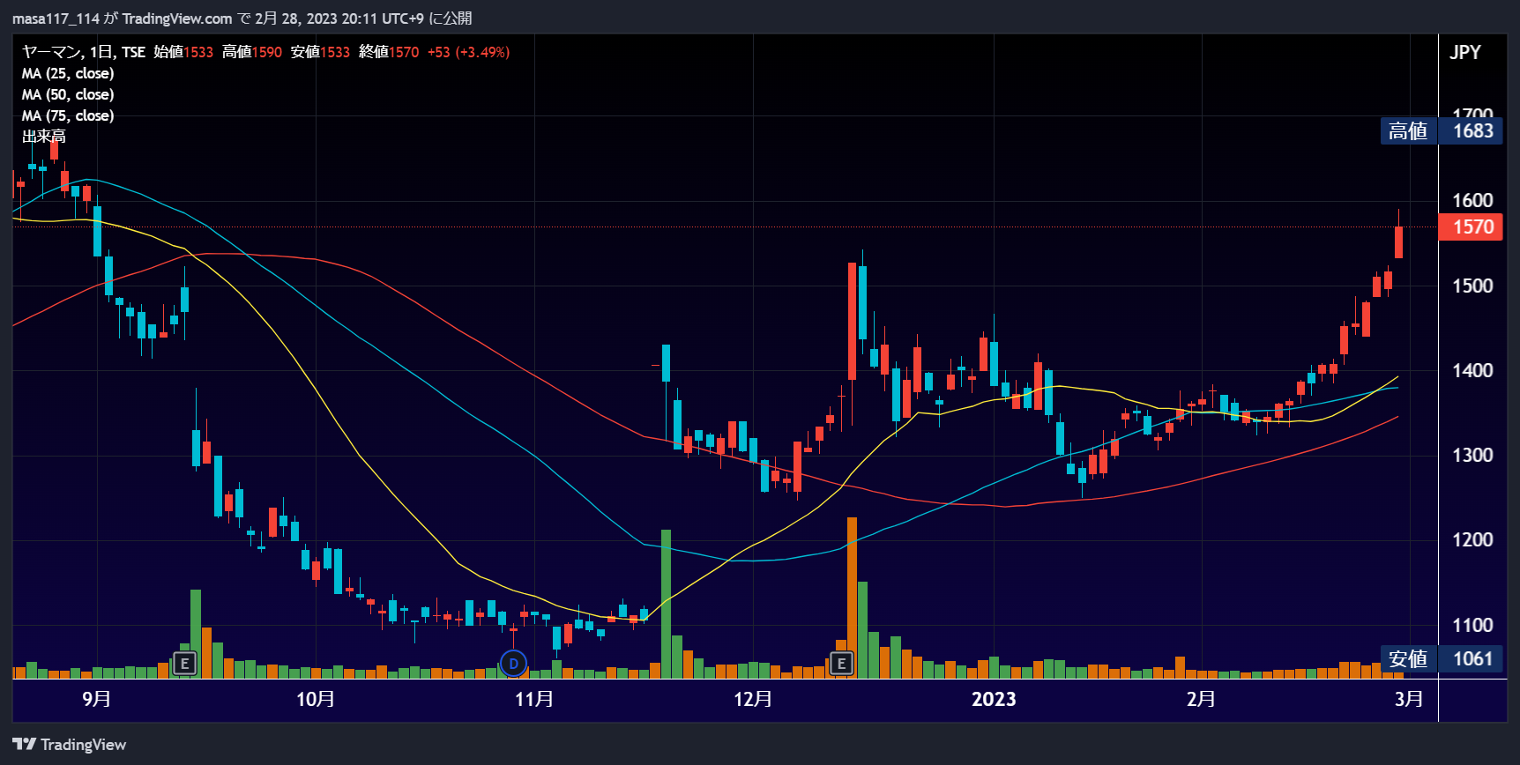Click the 安値1533 low value in header
The height and width of the screenshot is (765, 1520).
point(320,52)
